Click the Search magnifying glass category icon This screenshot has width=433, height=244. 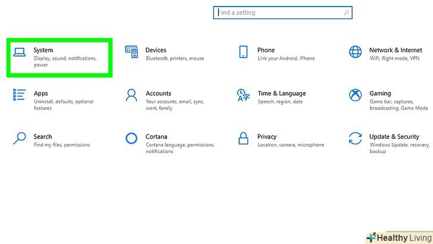(x=19, y=138)
